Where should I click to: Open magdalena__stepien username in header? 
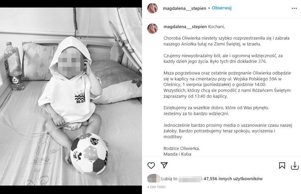(184, 8)
